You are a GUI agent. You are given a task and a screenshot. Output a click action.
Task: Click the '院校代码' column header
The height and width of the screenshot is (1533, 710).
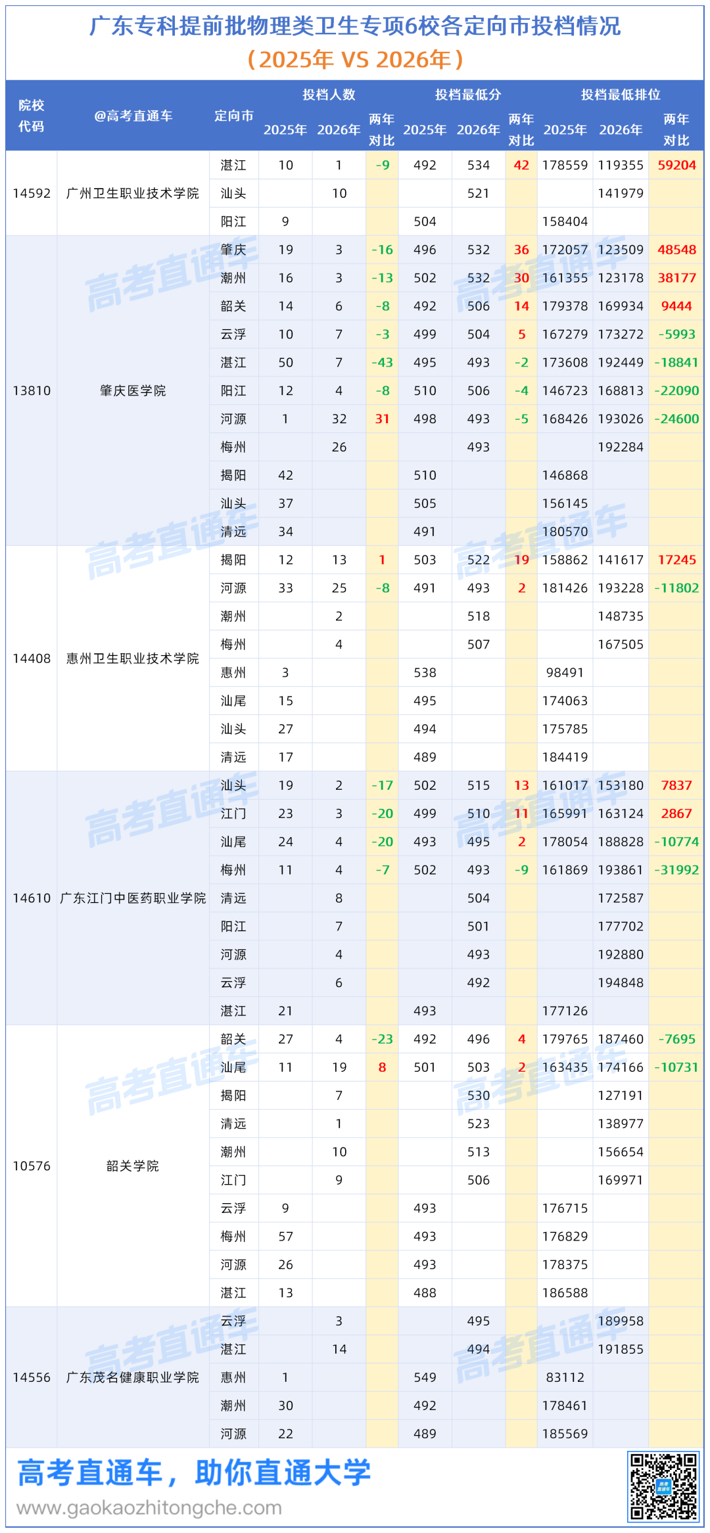pyautogui.click(x=32, y=116)
